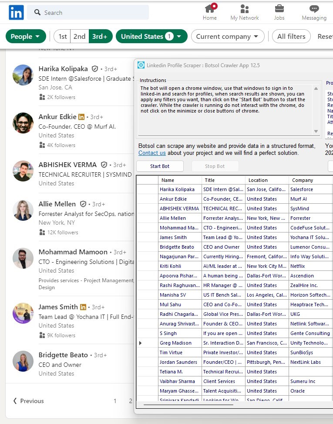Click the followers icon under Allie Mellen
Image resolution: width=333 pixels, height=424 pixels.
tap(42, 232)
